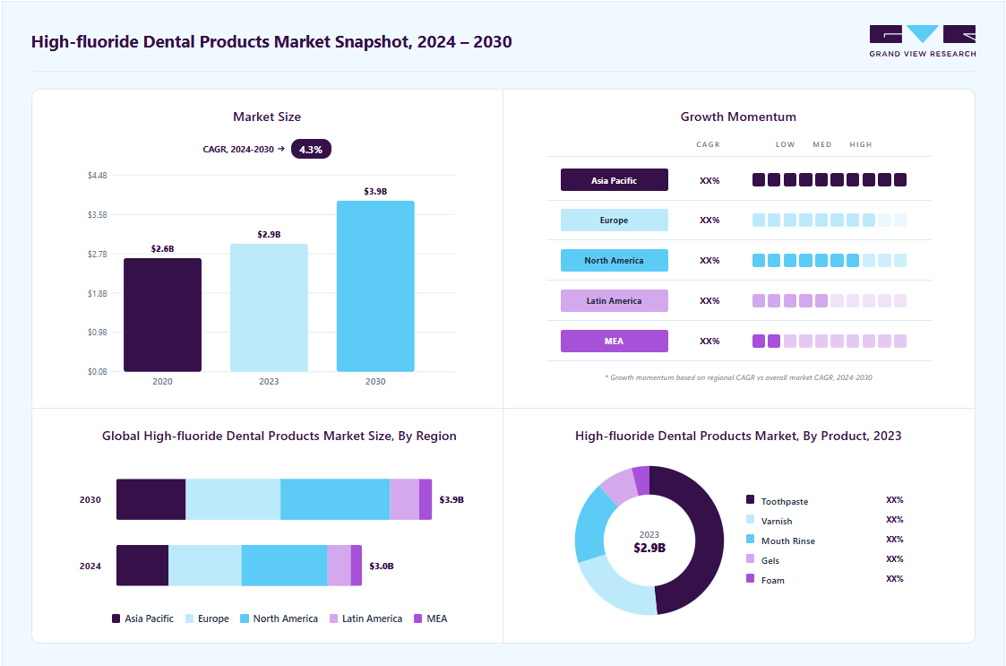Image resolution: width=1006 pixels, height=666 pixels.
Task: Click the Asia Pacific segment of 2030 stacked bar
Action: 150,499
